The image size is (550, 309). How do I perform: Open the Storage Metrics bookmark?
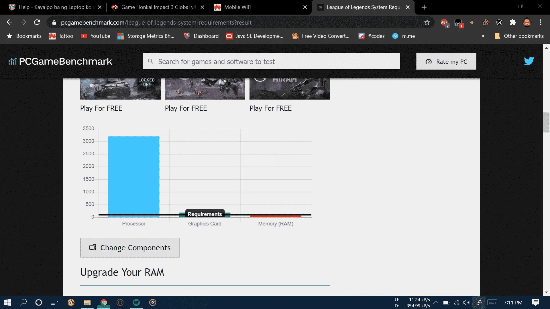(x=146, y=36)
